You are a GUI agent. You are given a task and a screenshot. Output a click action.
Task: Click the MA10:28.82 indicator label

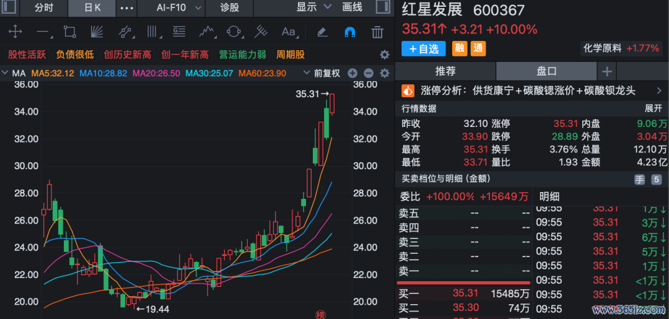[103, 73]
